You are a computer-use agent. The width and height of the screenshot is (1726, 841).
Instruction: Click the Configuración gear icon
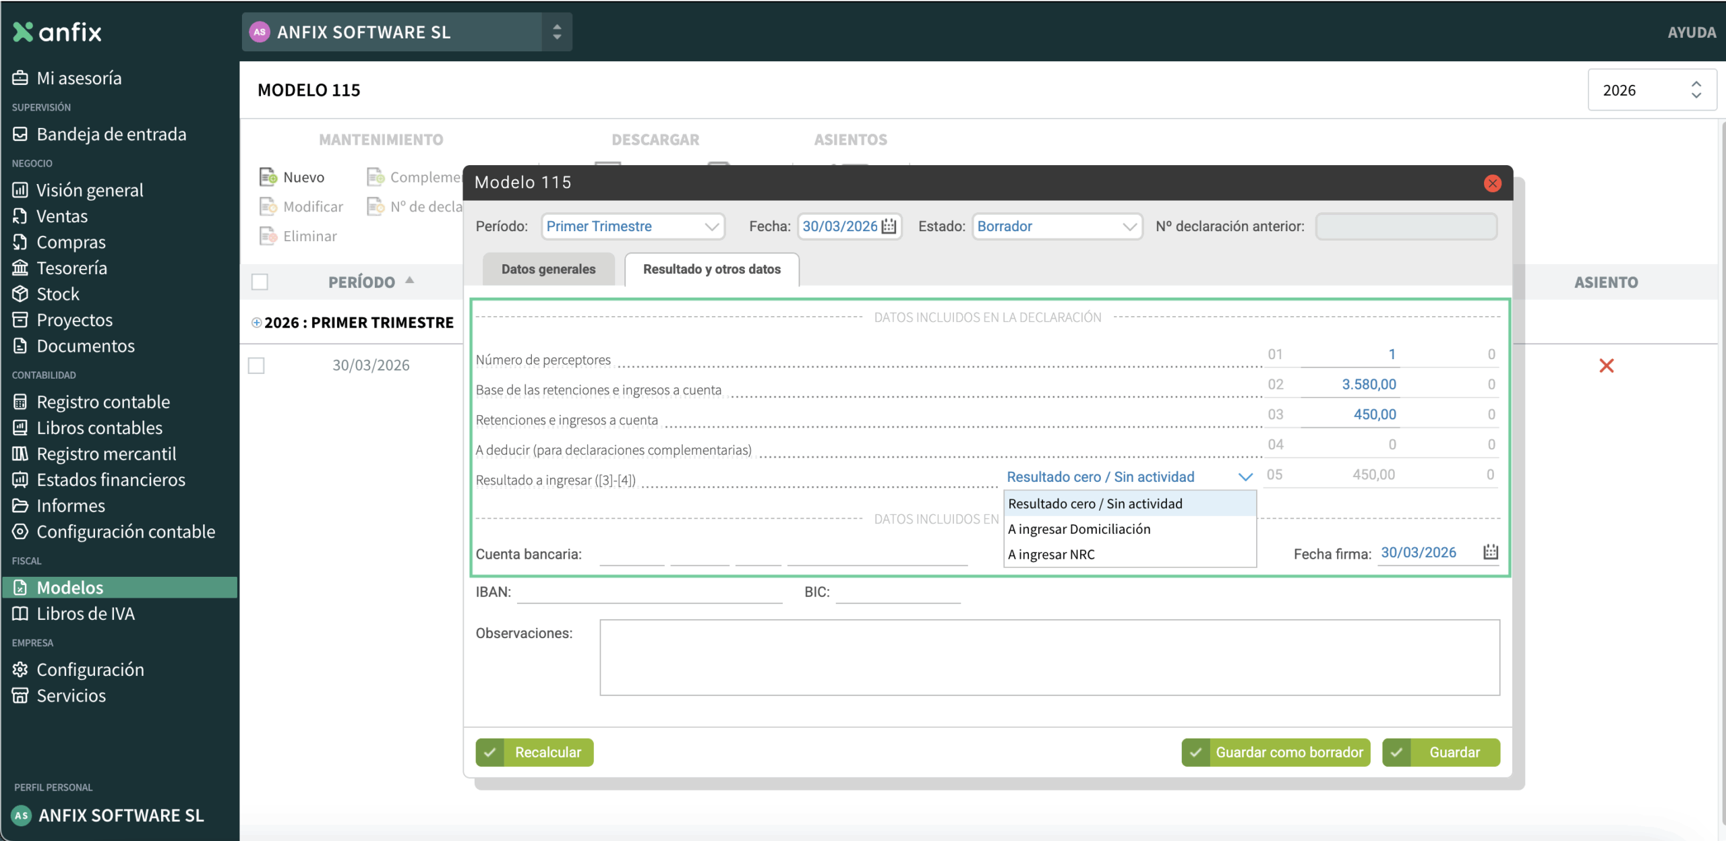[20, 669]
